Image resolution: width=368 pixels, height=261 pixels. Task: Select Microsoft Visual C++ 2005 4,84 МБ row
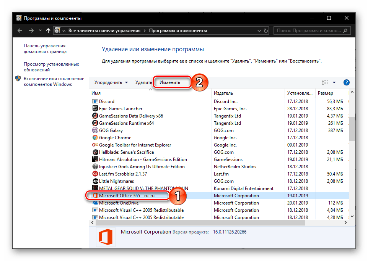(x=219, y=210)
